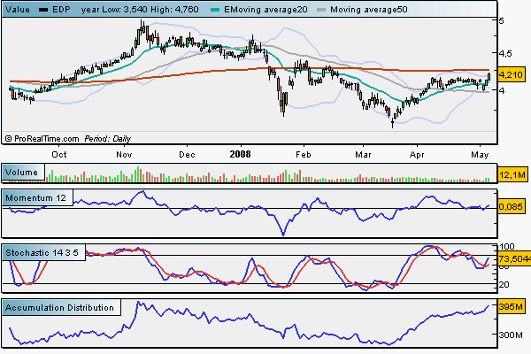The width and height of the screenshot is (531, 354).
Task: Click the teal EMoving average20 legend swatch
Action: (215, 10)
